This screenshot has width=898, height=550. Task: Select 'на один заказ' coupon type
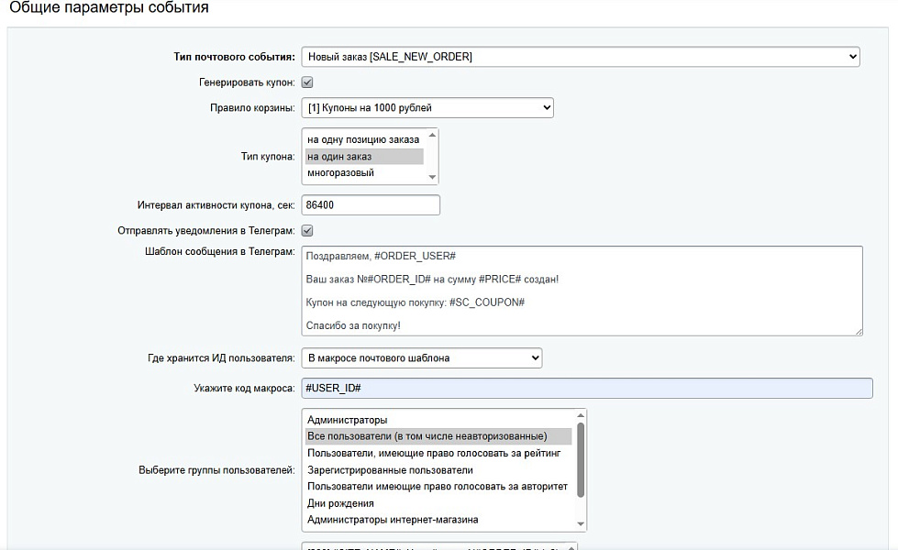point(363,157)
